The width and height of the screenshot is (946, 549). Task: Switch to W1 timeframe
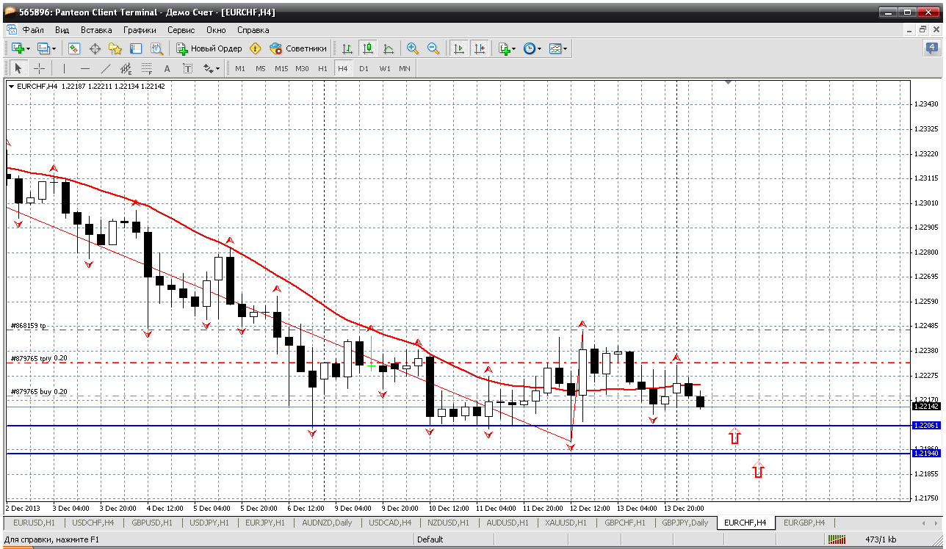point(384,68)
